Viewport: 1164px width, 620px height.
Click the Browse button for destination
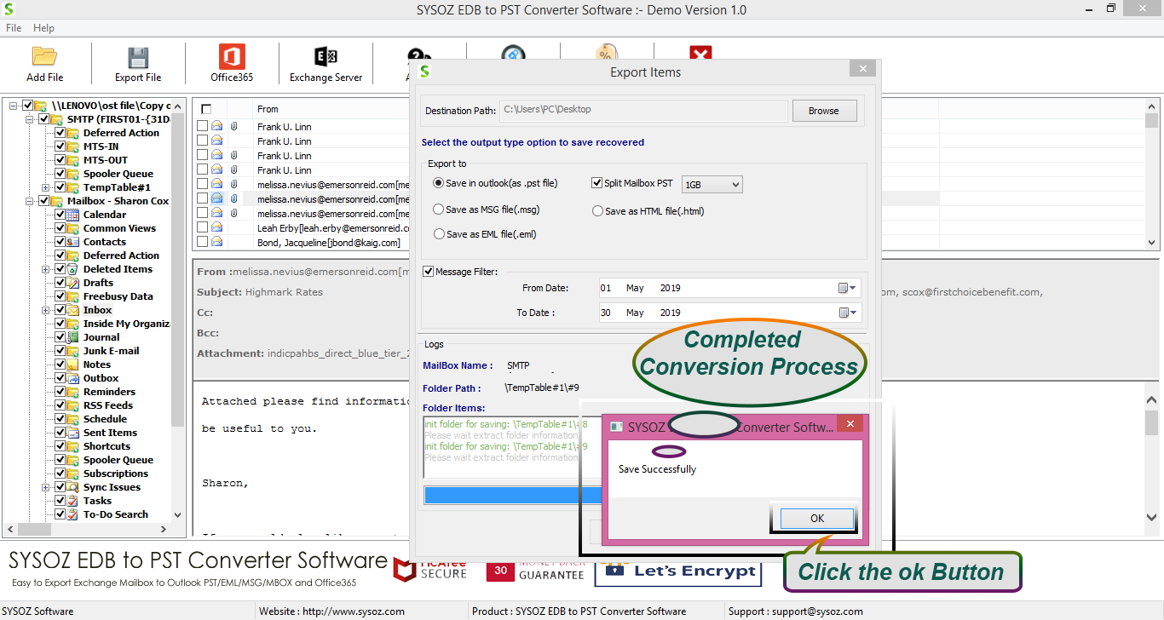[x=823, y=111]
